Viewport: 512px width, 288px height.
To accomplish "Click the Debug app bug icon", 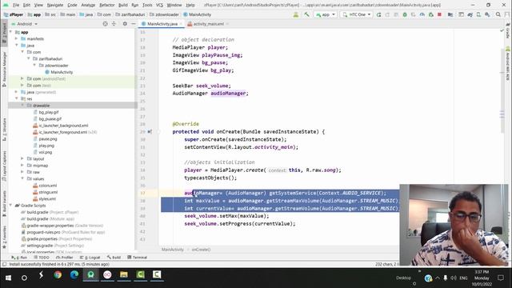I will 405,14.
